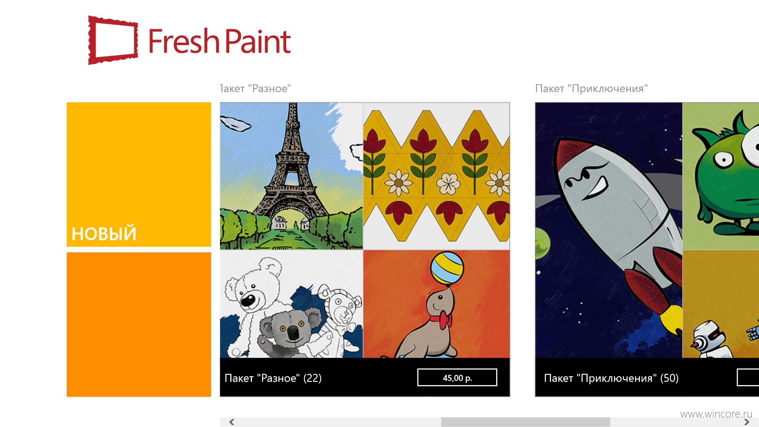Click the Пакет "Разное" header label
Screen dimensions: 759x427
point(255,89)
